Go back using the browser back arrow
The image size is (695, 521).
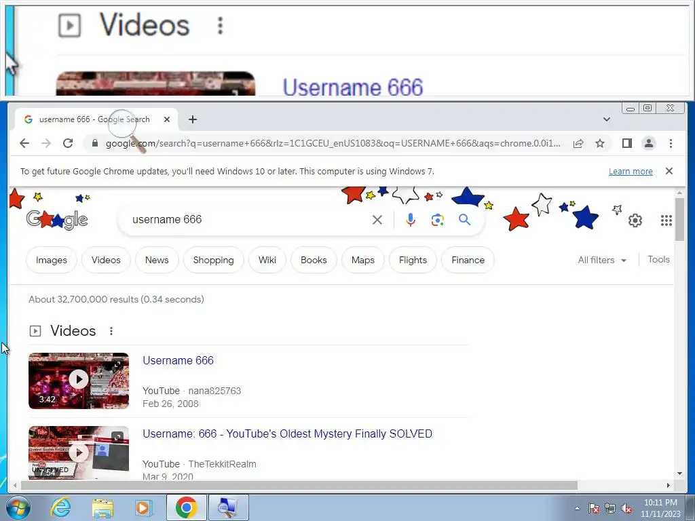coord(24,143)
